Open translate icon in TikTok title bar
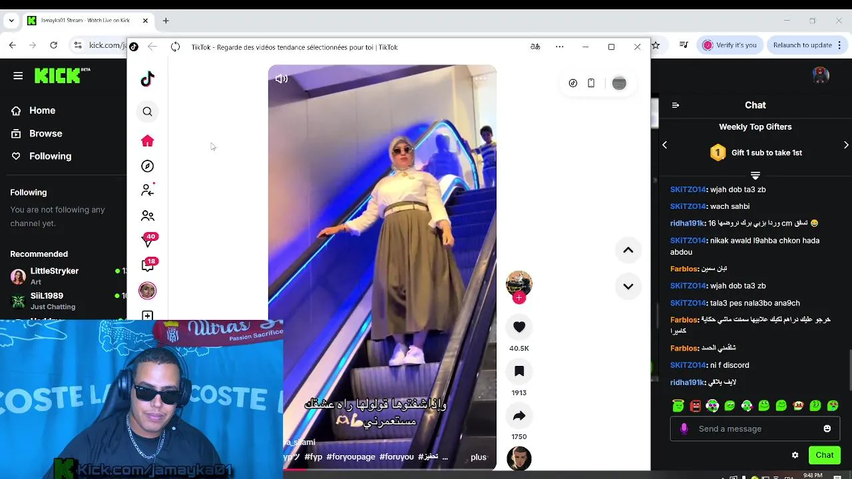 (535, 47)
